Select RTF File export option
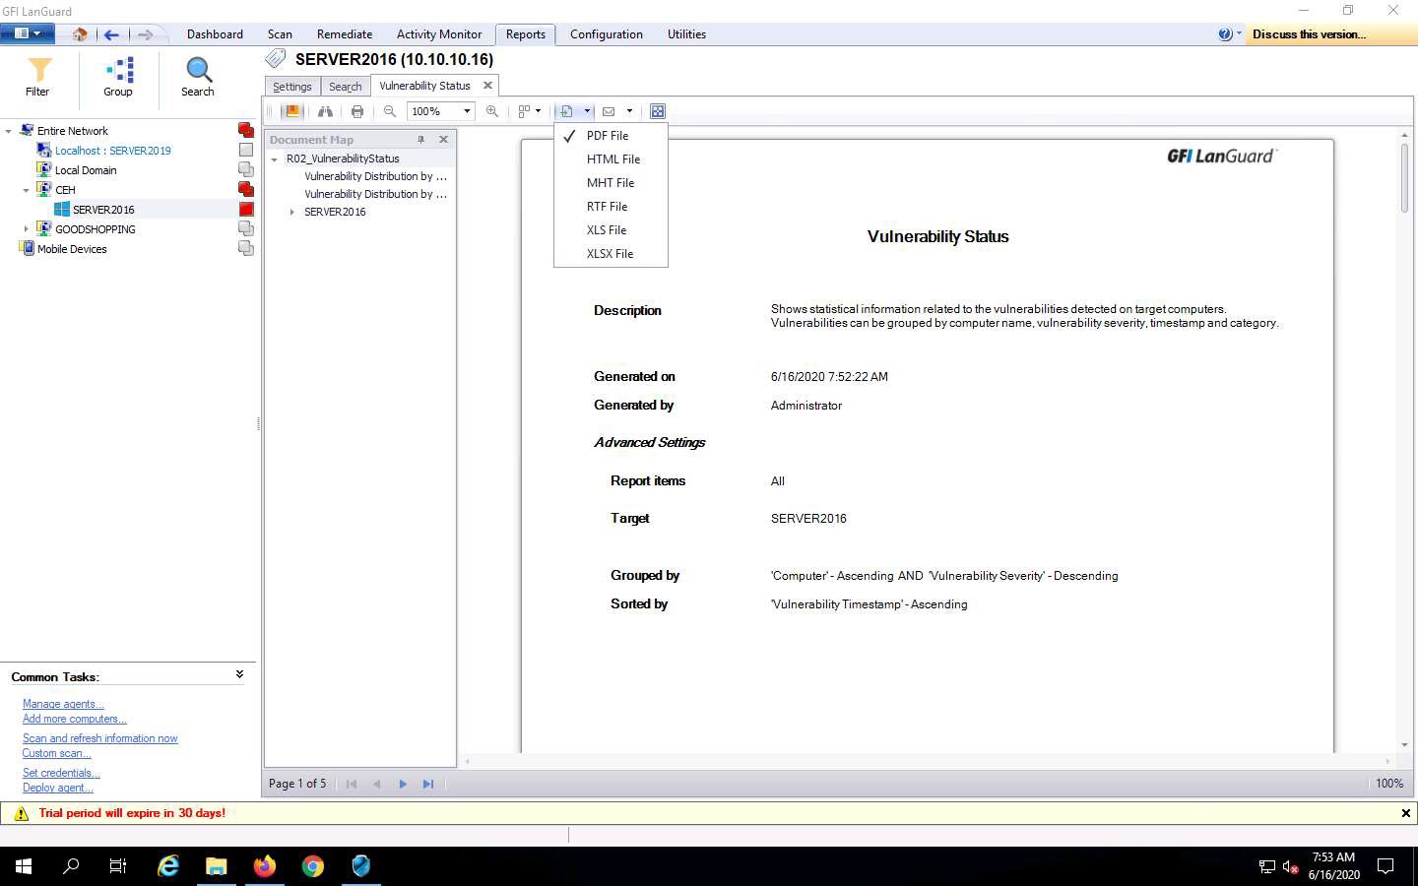This screenshot has width=1418, height=886. coord(611,207)
